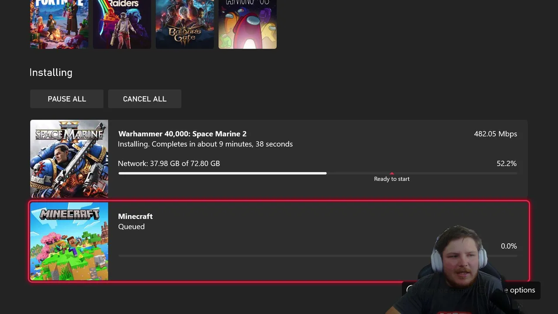Open the Fortnite game tile

[59, 24]
